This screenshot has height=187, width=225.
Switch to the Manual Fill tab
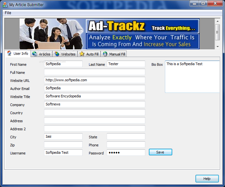pyautogui.click(x=114, y=54)
